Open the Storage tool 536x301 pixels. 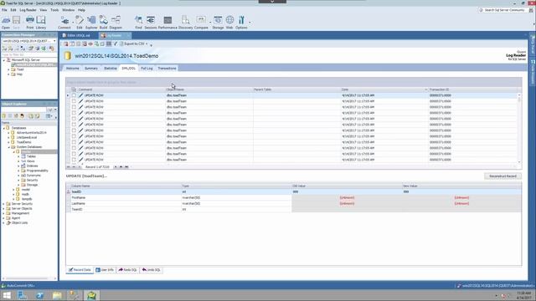click(218, 23)
